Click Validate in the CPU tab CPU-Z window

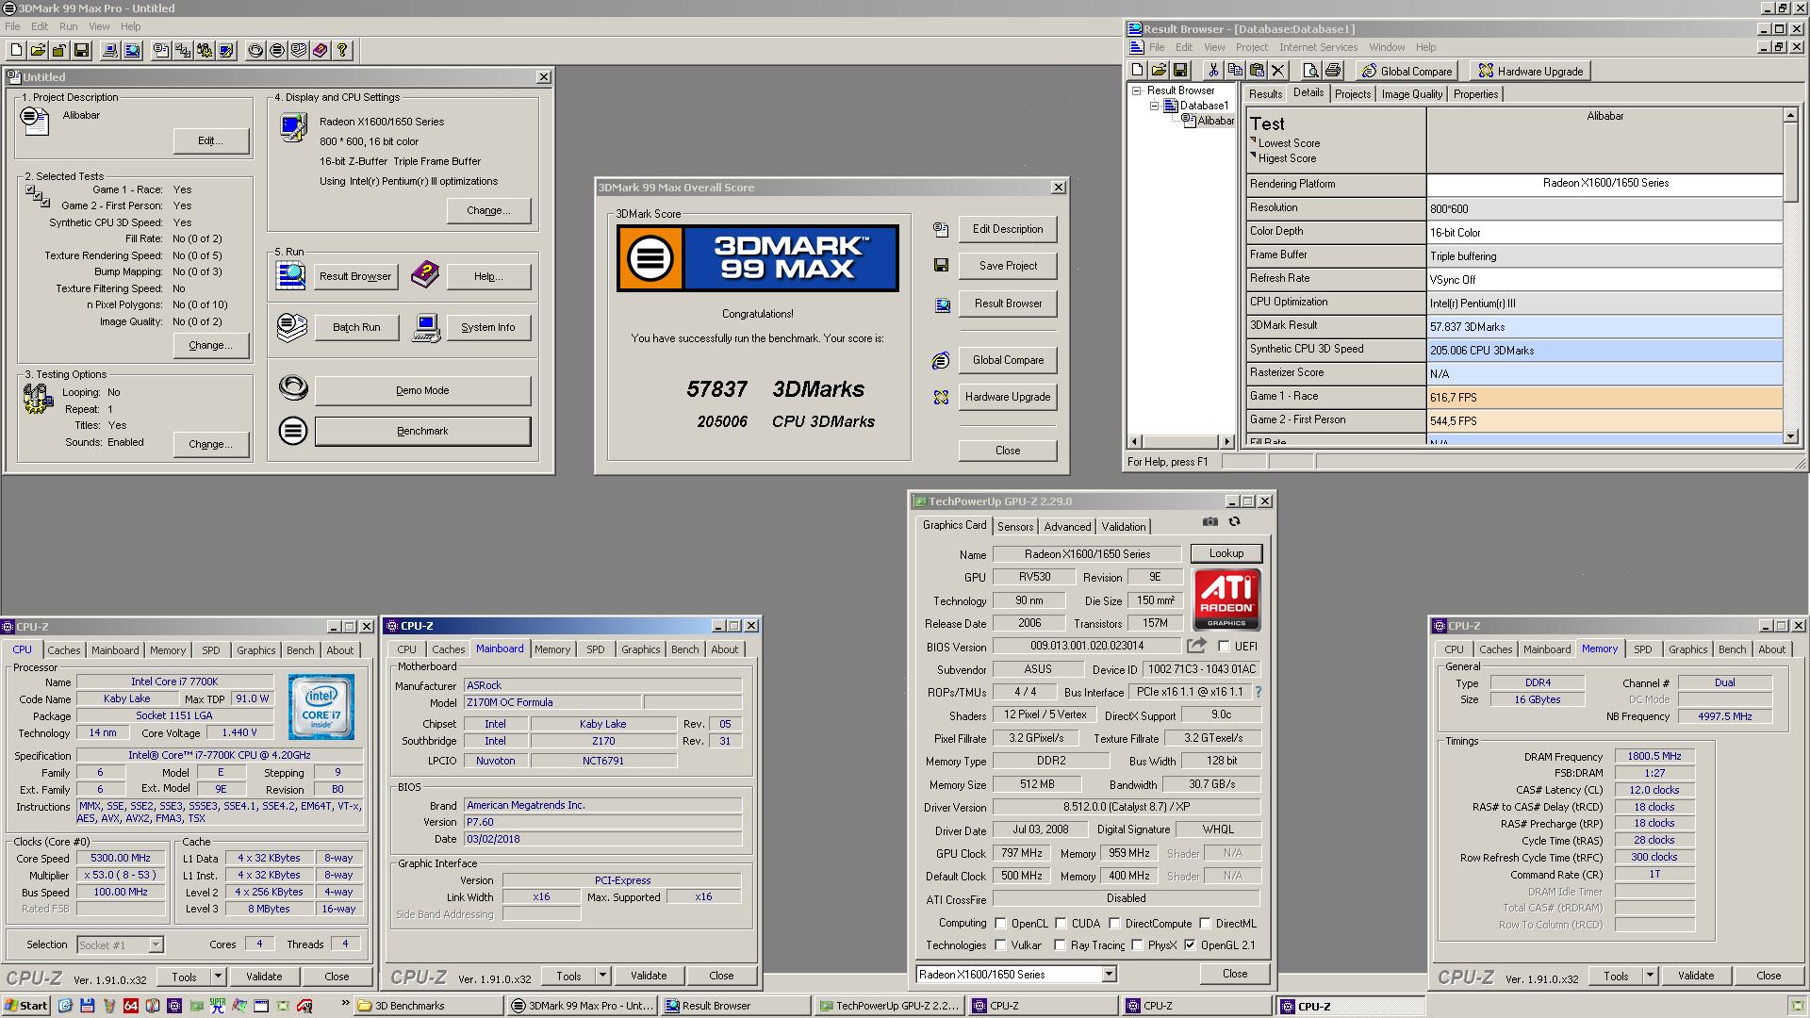coord(264,977)
